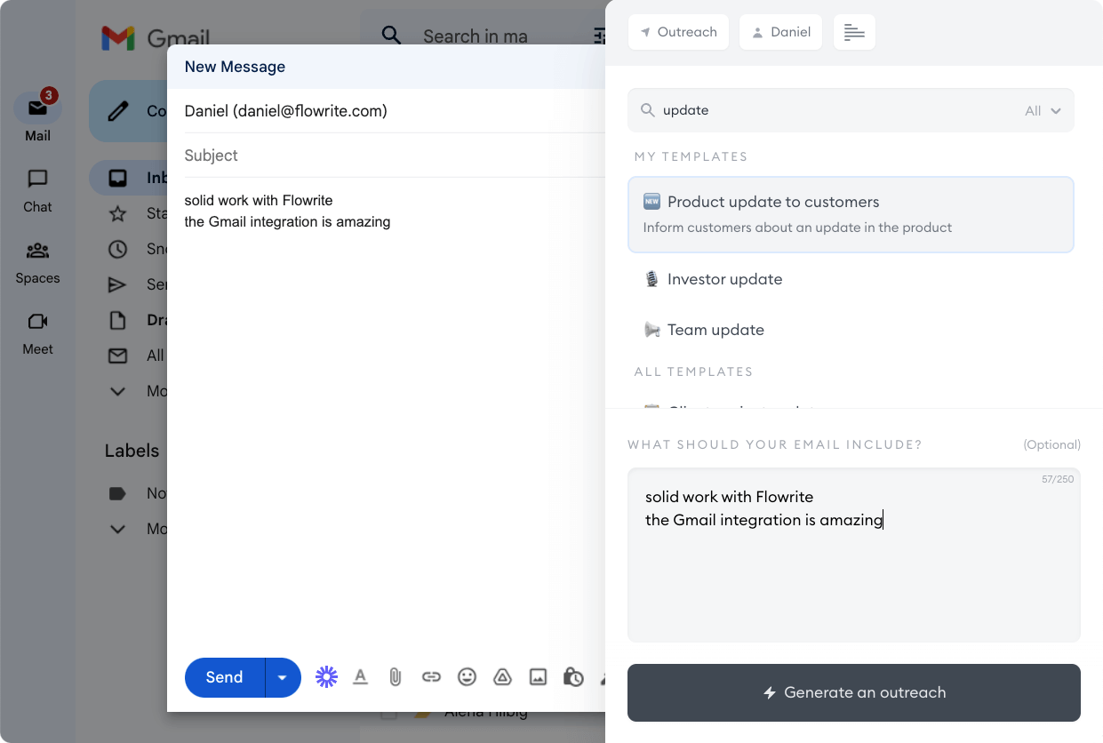Open Mail in Gmail sidebar

pyautogui.click(x=37, y=116)
